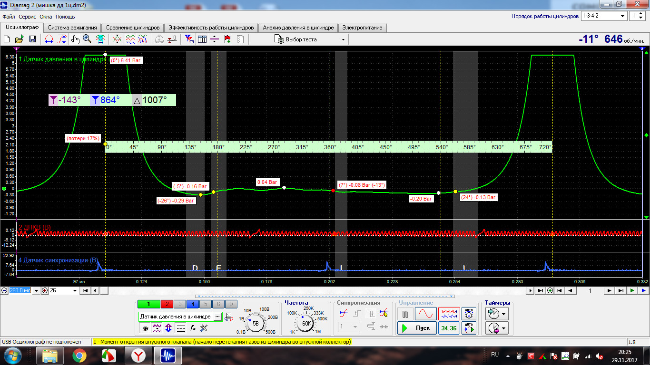The height and width of the screenshot is (365, 650).
Task: Click the pause button in Управление
Action: [x=405, y=314]
